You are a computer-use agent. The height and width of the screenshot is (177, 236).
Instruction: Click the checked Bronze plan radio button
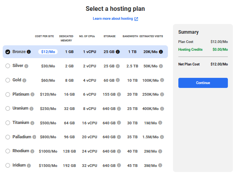[8, 52]
